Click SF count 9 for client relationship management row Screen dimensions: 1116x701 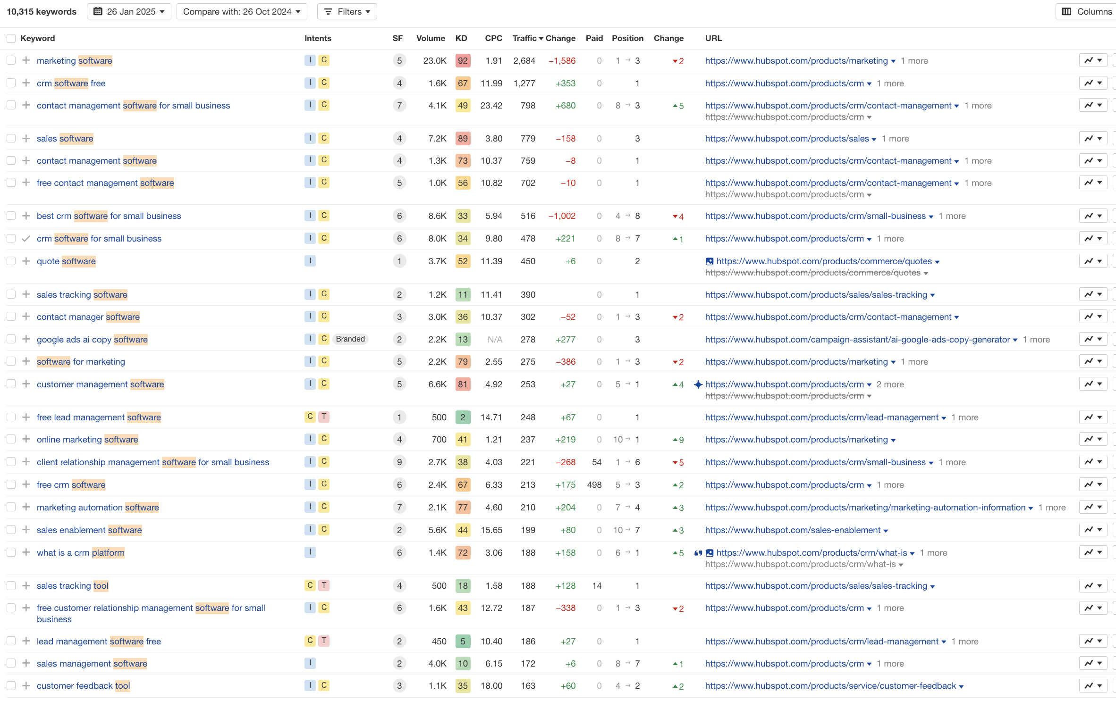click(x=399, y=462)
